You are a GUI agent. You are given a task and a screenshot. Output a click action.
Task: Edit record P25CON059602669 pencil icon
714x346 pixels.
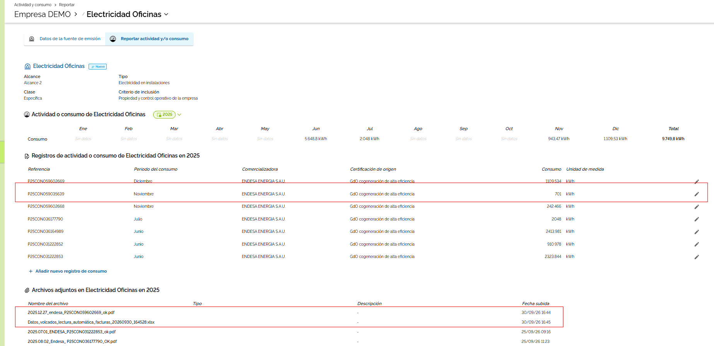point(697,181)
